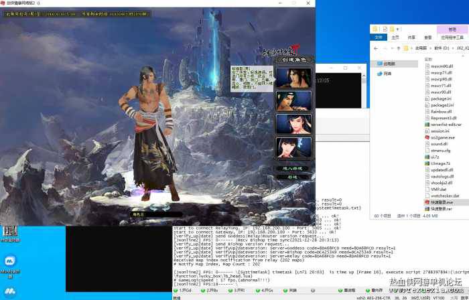469x300 pixels.
Task: Click the Explorer up-directory arrow
Action: pyautogui.click(x=399, y=48)
